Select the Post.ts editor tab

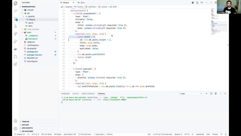[66, 3]
